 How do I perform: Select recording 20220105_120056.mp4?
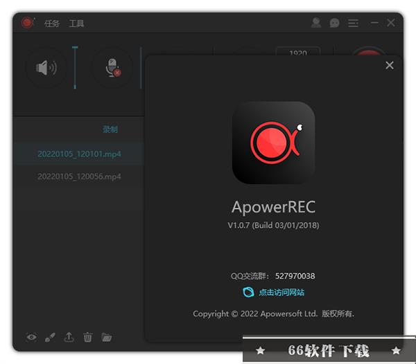(x=79, y=176)
